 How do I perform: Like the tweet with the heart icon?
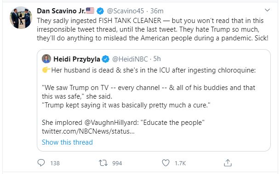[166, 163]
